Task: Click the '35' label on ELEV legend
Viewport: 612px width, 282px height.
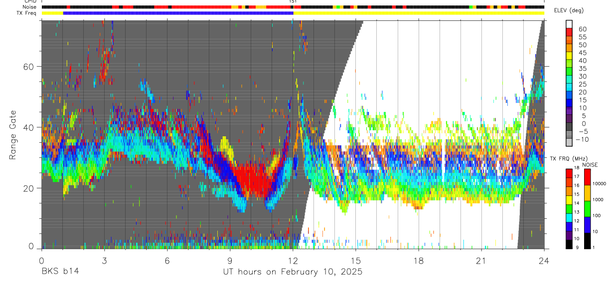Action: [x=582, y=69]
